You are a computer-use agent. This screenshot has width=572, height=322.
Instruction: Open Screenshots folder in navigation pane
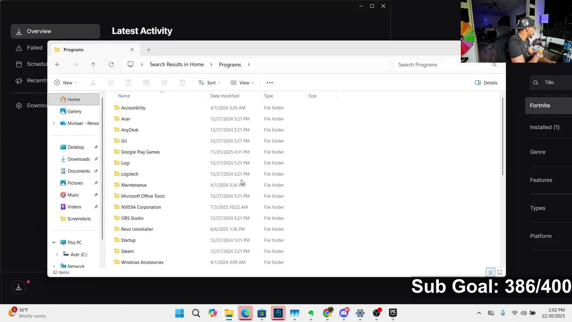tap(79, 219)
